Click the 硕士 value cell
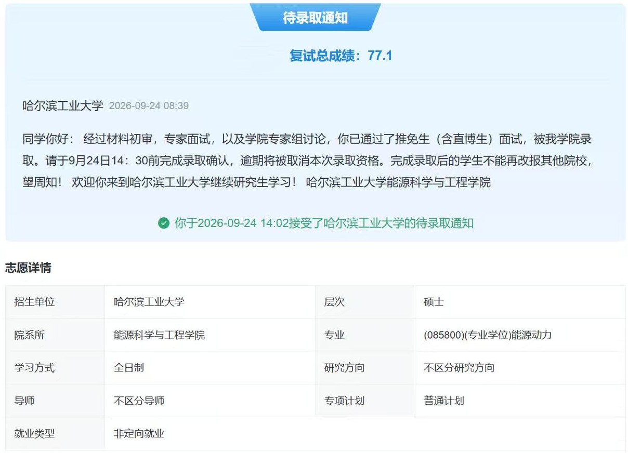The width and height of the screenshot is (628, 453). (x=520, y=302)
